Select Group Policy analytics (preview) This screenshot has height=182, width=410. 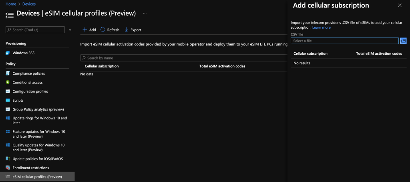point(38,109)
